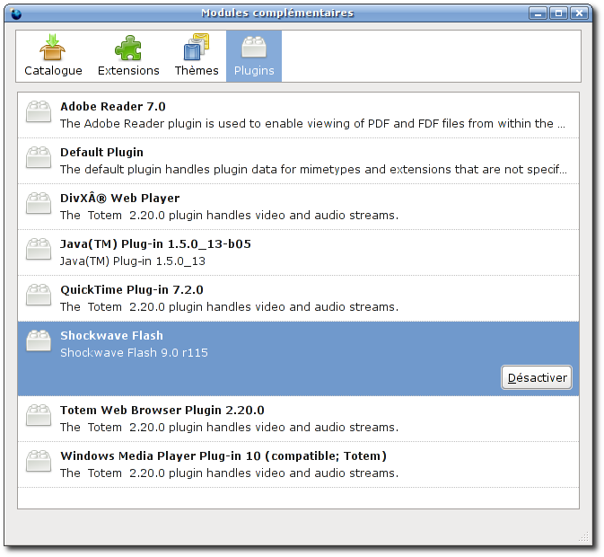This screenshot has width=604, height=557.
Task: Click the brick icon beside Adobe Reader 7.0
Action: pos(39,111)
